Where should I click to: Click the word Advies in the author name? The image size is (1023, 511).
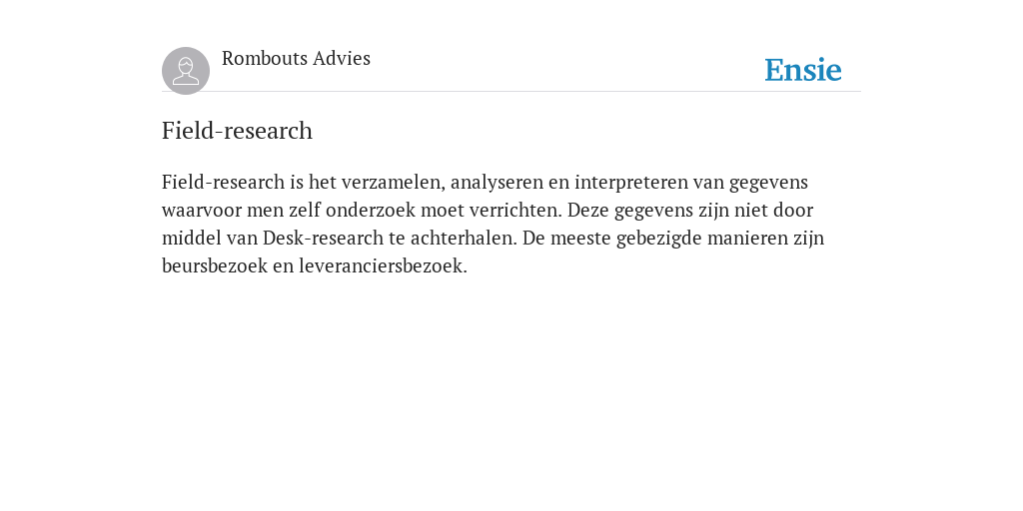(x=342, y=59)
